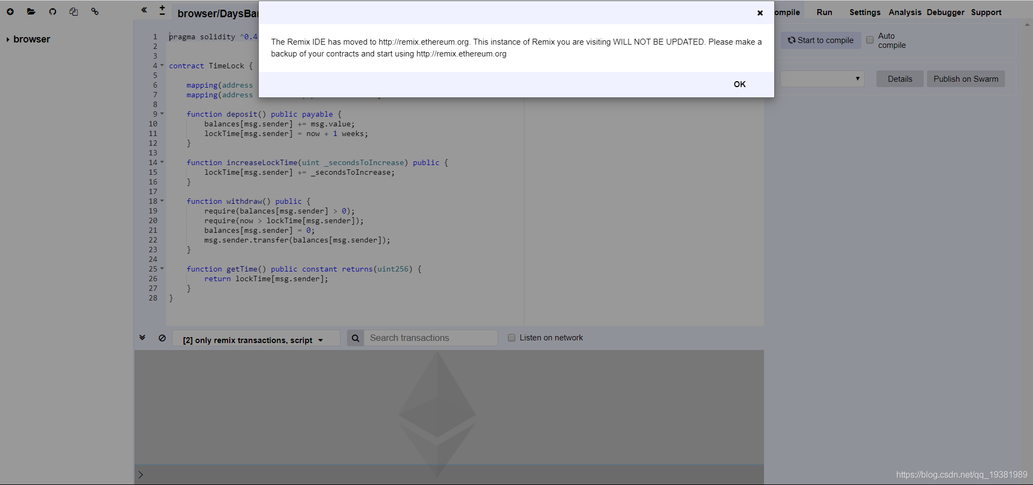Toggle the terminal panel double-chevron icon

(142, 338)
